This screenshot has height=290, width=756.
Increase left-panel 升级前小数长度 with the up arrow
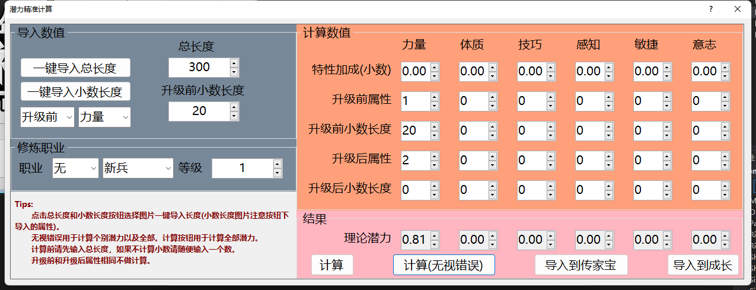(234, 107)
